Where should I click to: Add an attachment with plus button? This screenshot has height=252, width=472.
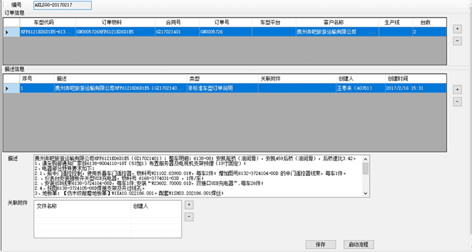[x=189, y=205]
